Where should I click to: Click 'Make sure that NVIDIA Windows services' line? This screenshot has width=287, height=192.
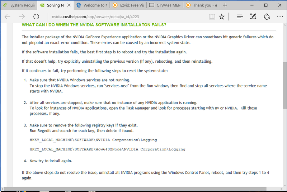(x=80, y=80)
